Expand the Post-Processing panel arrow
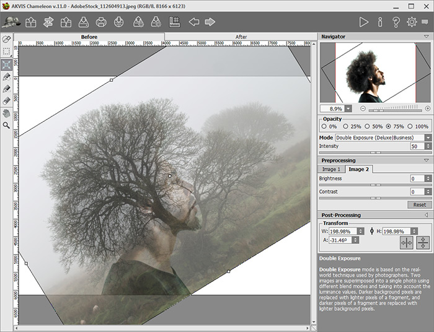434x332 pixels. pyautogui.click(x=427, y=215)
